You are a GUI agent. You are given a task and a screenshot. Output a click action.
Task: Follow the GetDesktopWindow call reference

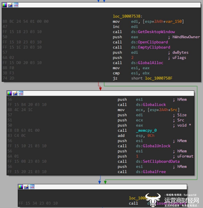click(x=157, y=32)
